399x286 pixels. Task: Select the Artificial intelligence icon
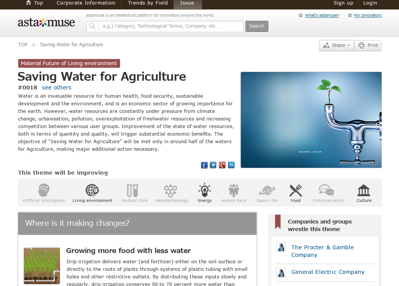click(x=44, y=190)
